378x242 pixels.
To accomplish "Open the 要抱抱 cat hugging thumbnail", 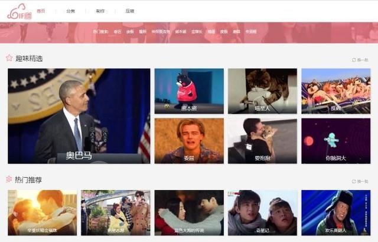I will [262, 141].
